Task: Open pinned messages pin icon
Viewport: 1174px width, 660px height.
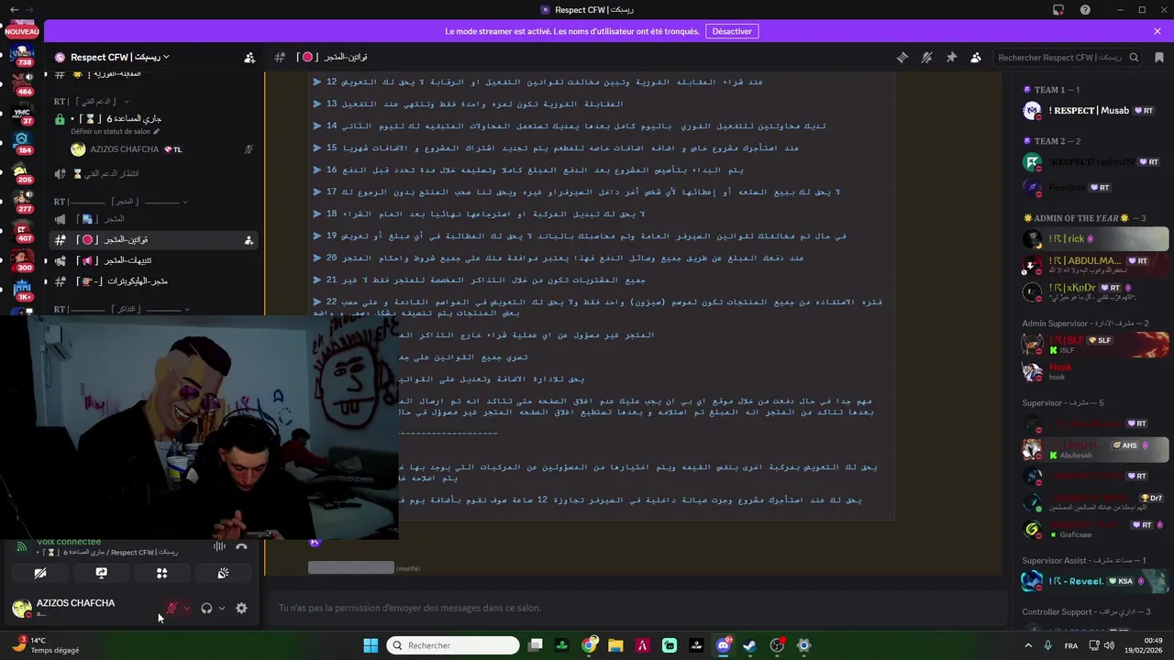Action: 951,58
